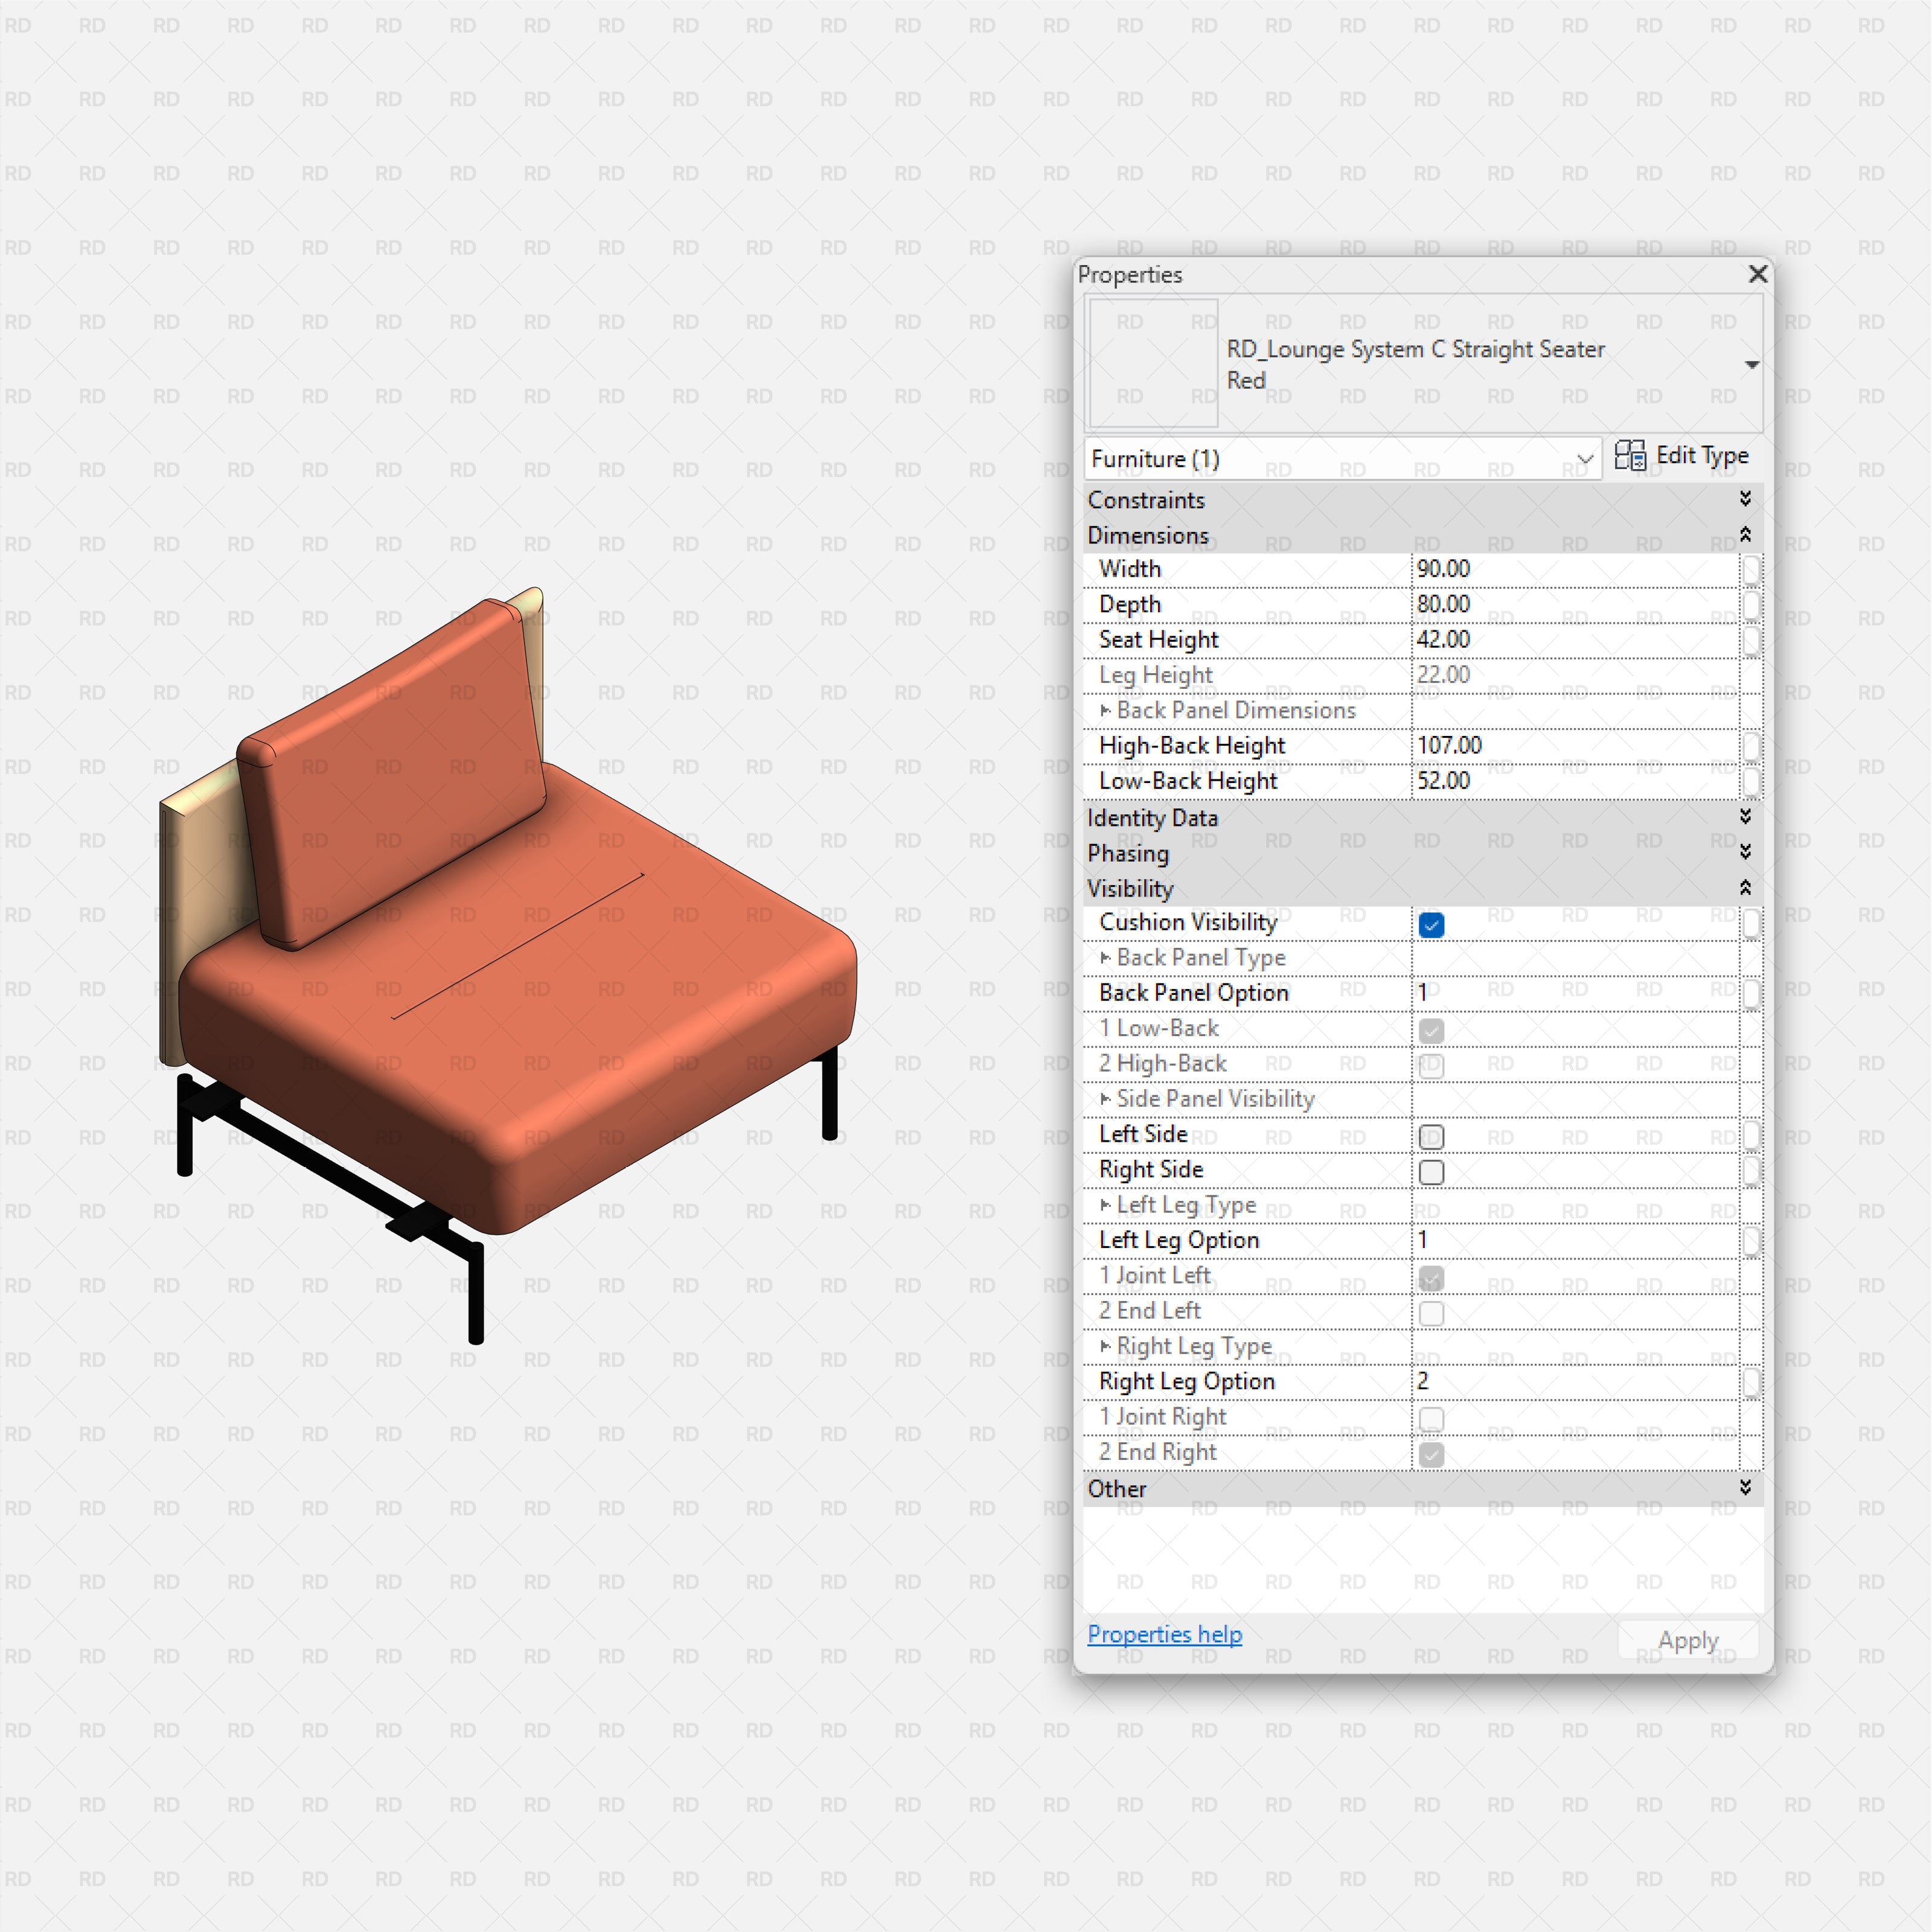Click the associate parameter button beside Seat Height
Screen dimensions: 1932x1932
point(1751,640)
